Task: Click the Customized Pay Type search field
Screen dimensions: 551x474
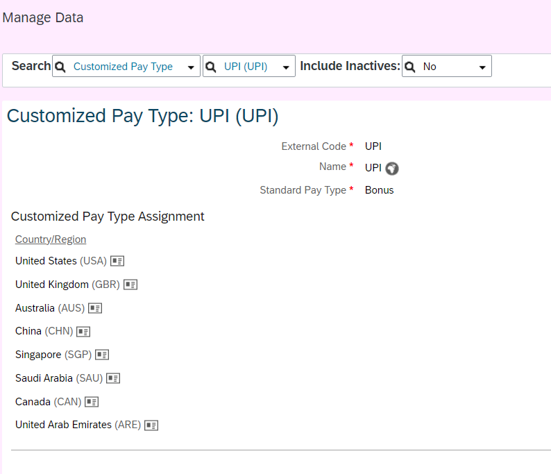Action: (x=126, y=66)
